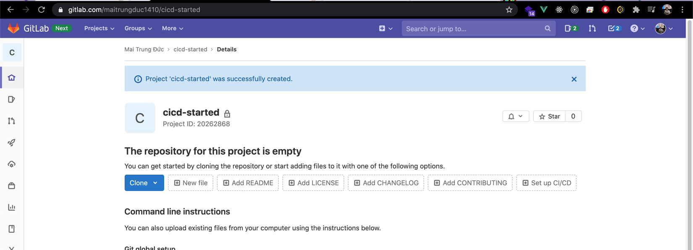Open the Groups menu

138,28
